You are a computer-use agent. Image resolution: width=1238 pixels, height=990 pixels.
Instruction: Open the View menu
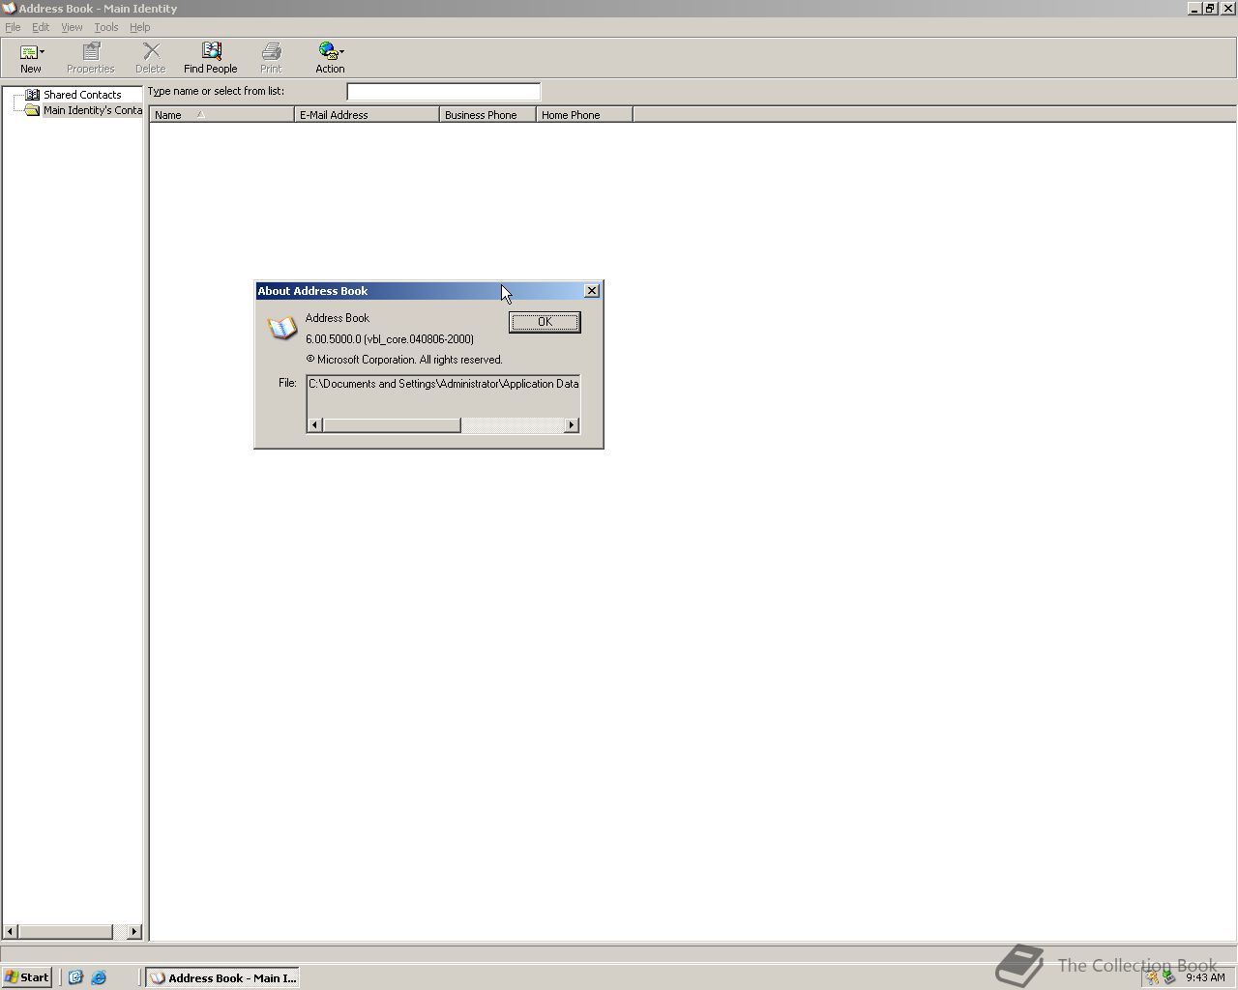[72, 27]
